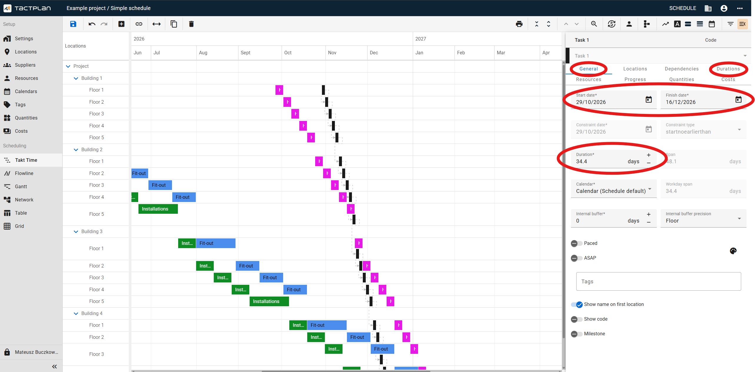Image resolution: width=755 pixels, height=372 pixels.
Task: Open the user account profile icon
Action: coord(724,8)
